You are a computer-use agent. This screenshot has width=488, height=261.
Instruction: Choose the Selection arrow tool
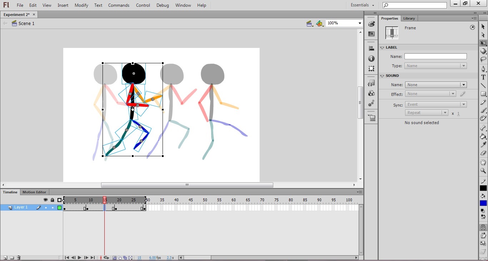tap(483, 26)
